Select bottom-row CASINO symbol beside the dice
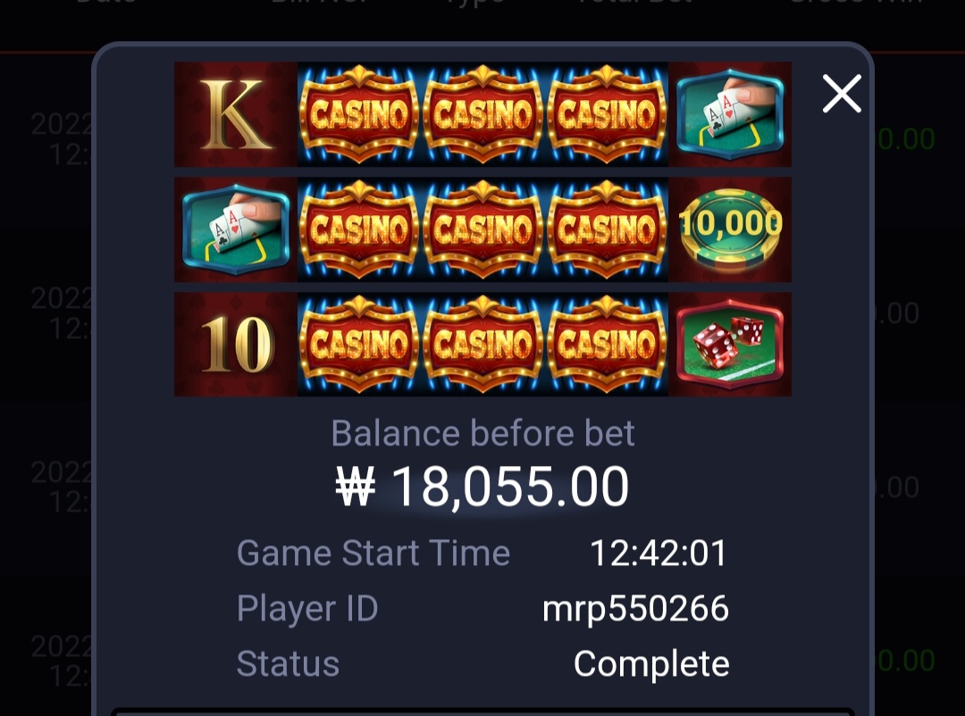The width and height of the screenshot is (965, 716). 607,345
